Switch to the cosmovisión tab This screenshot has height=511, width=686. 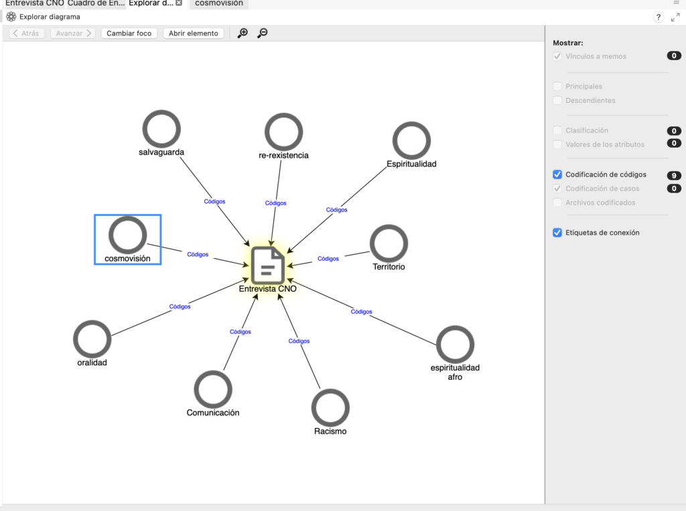point(219,3)
